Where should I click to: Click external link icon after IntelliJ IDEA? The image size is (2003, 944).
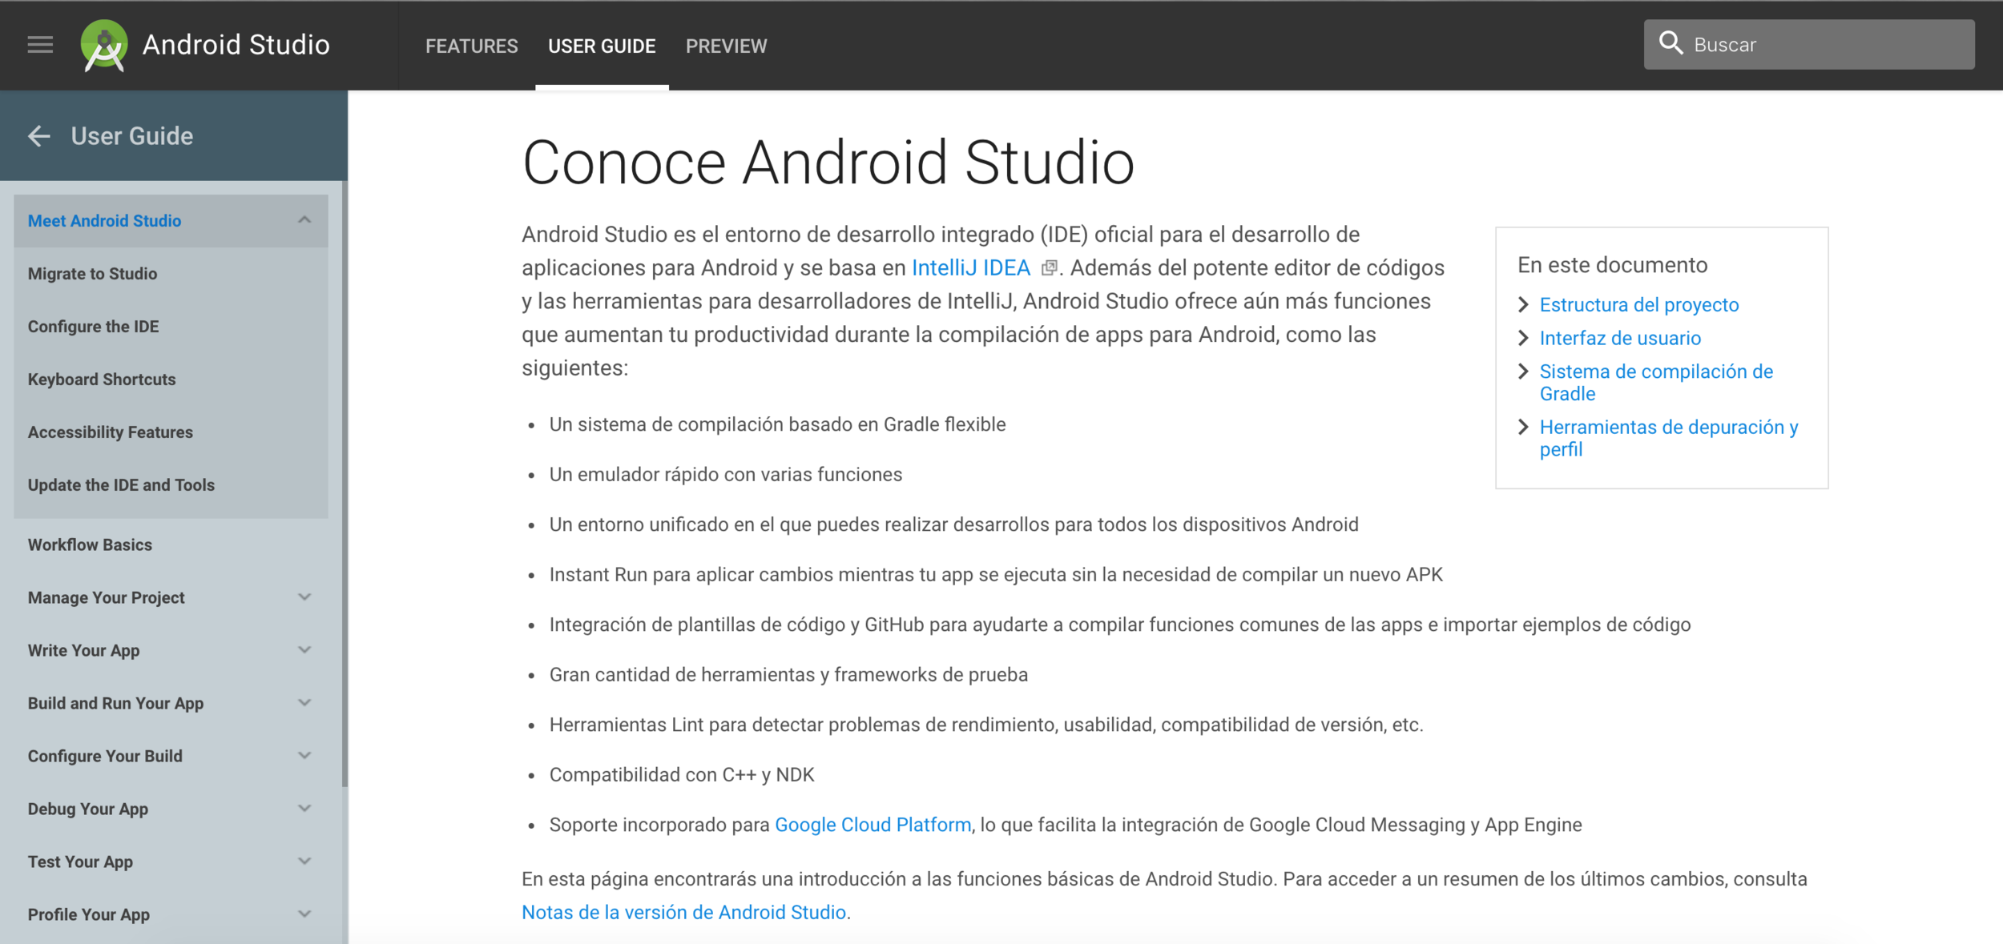(x=1048, y=268)
